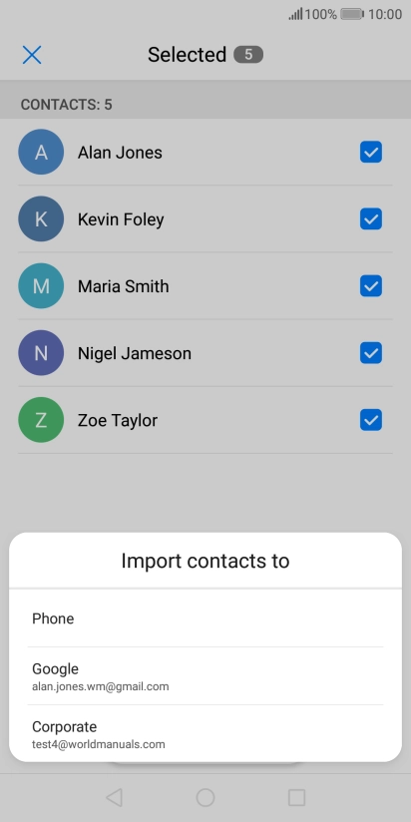Uncheck the Alan Jones checkbox
This screenshot has height=822, width=411.
pyautogui.click(x=371, y=152)
